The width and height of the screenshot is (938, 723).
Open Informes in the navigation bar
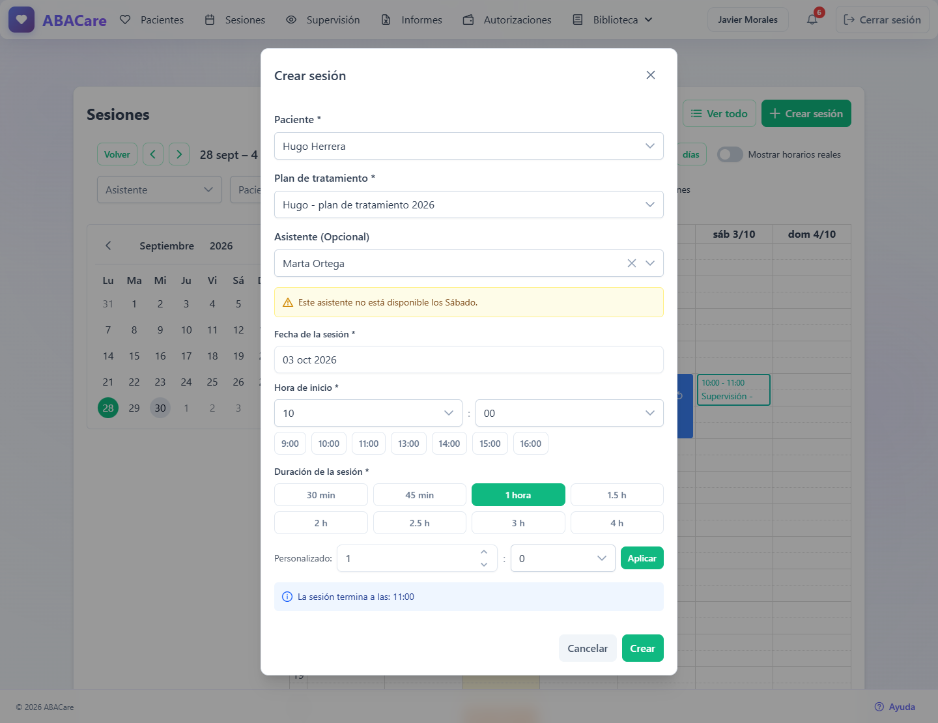[x=412, y=20]
